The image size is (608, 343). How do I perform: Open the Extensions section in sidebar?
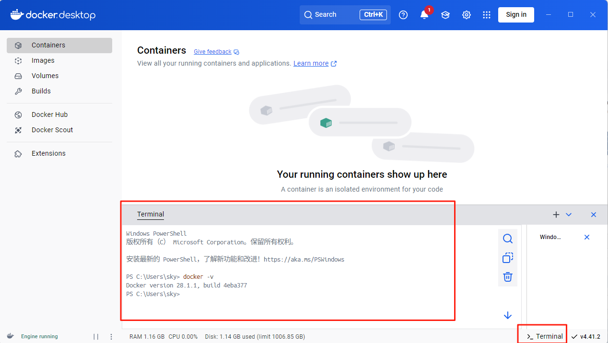pyautogui.click(x=59, y=153)
